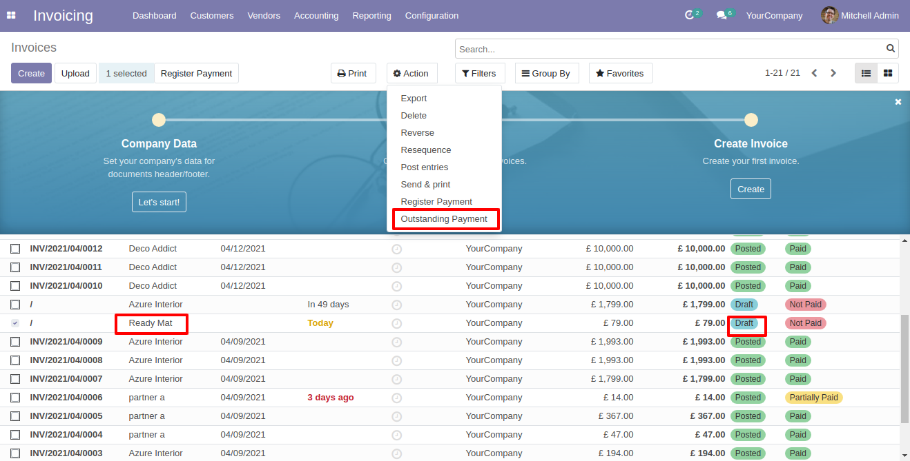
Task: Switch to list view
Action: 866,73
